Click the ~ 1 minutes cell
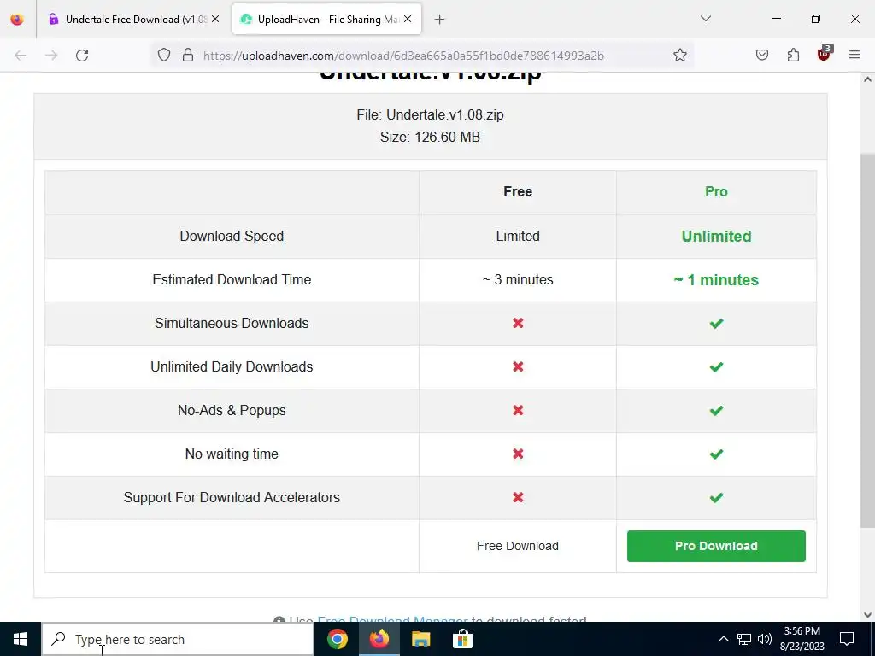Image resolution: width=875 pixels, height=656 pixels. [x=716, y=279]
